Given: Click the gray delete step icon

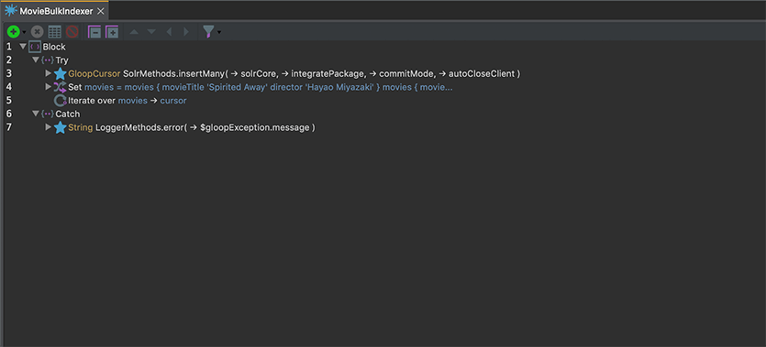Looking at the screenshot, I should [37, 32].
